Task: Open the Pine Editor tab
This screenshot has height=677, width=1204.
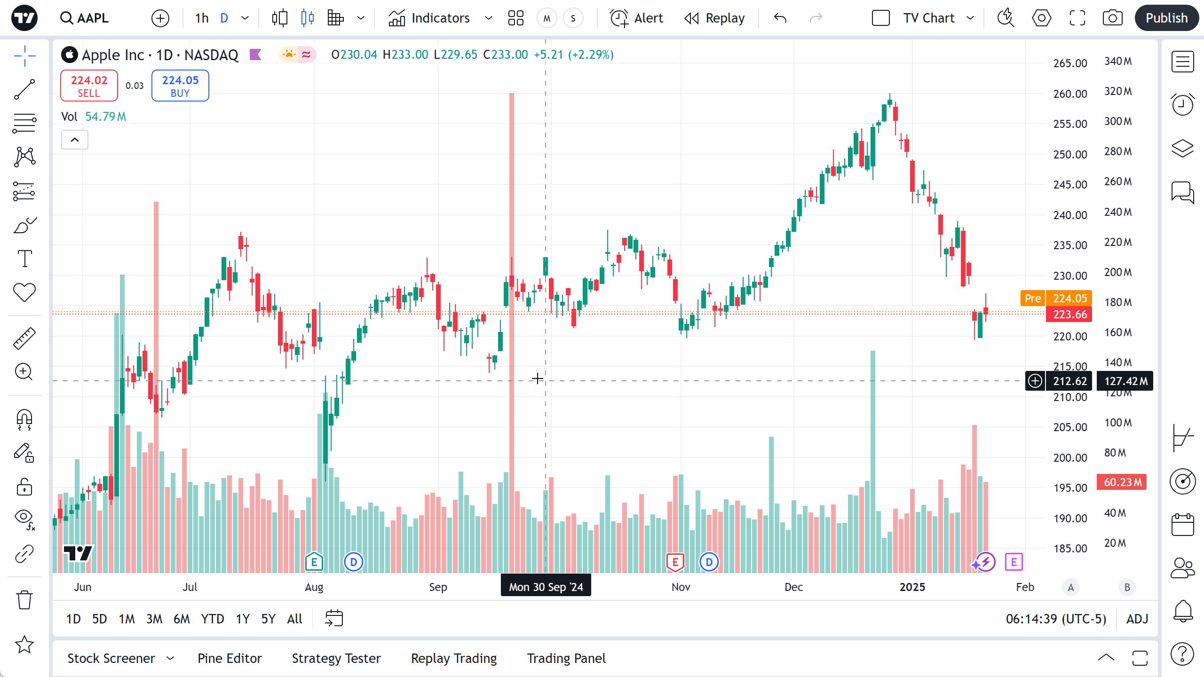Action: pyautogui.click(x=230, y=658)
